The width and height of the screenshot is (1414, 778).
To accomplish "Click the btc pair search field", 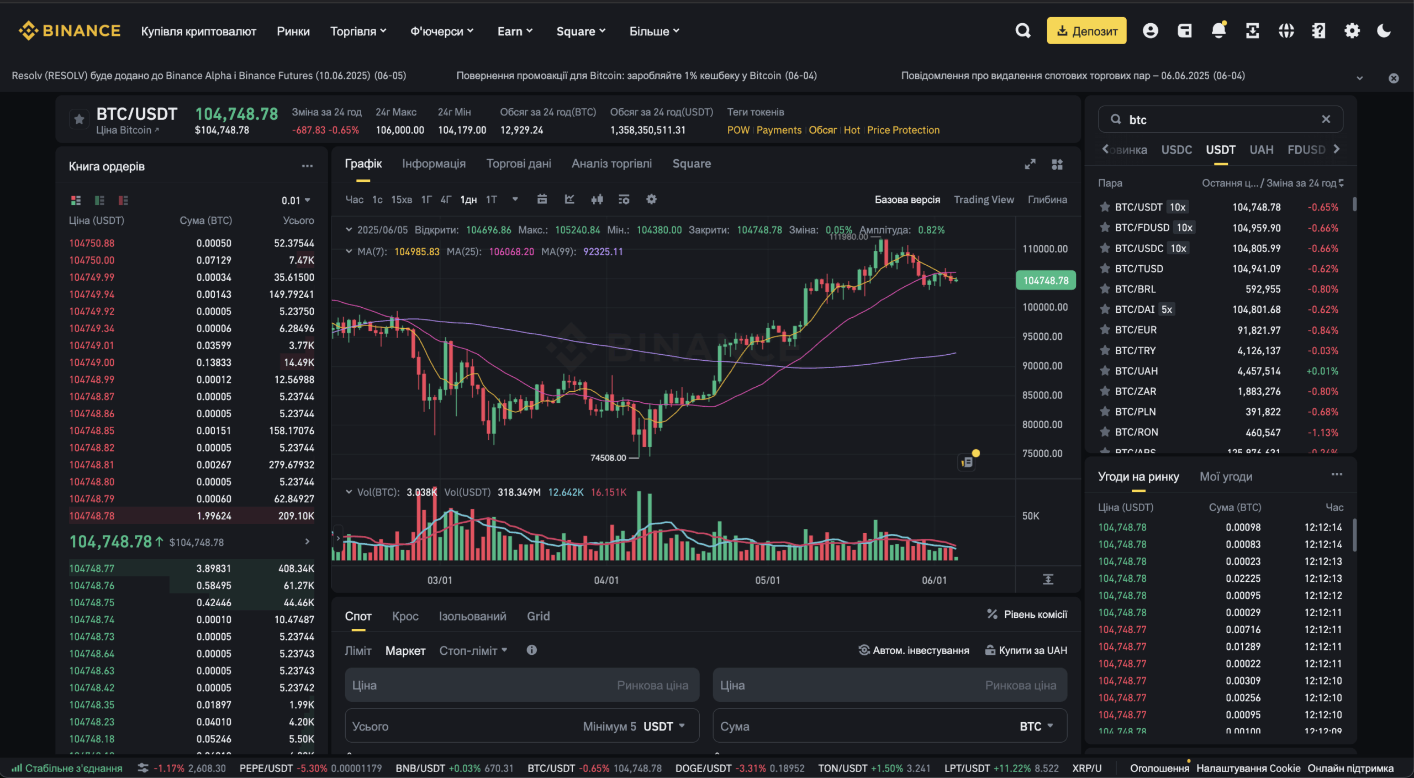I will click(x=1215, y=119).
